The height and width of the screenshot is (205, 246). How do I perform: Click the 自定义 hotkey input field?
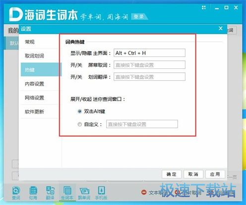tap(142, 124)
